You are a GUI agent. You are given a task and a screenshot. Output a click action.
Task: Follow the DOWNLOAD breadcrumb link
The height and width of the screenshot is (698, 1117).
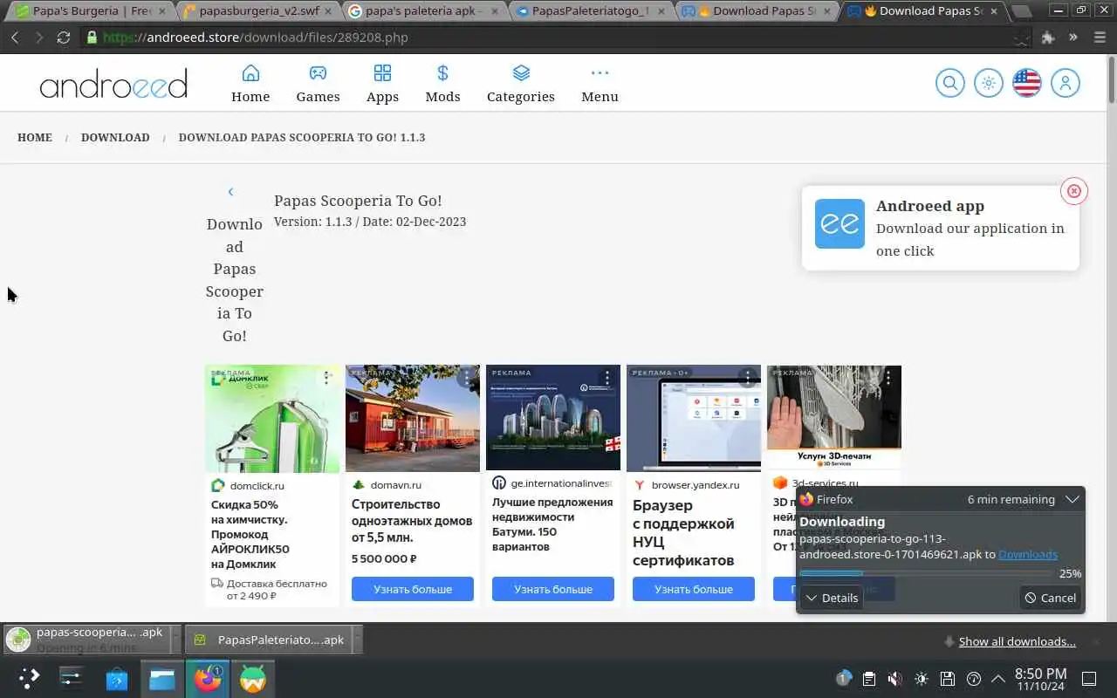[115, 137]
